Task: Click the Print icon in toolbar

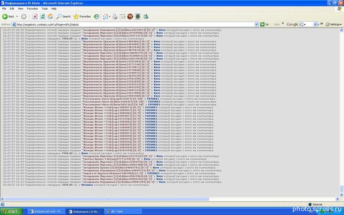Action: pos(115,17)
